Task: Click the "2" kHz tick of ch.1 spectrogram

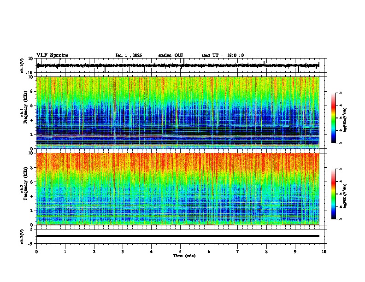Action: click(x=32, y=135)
